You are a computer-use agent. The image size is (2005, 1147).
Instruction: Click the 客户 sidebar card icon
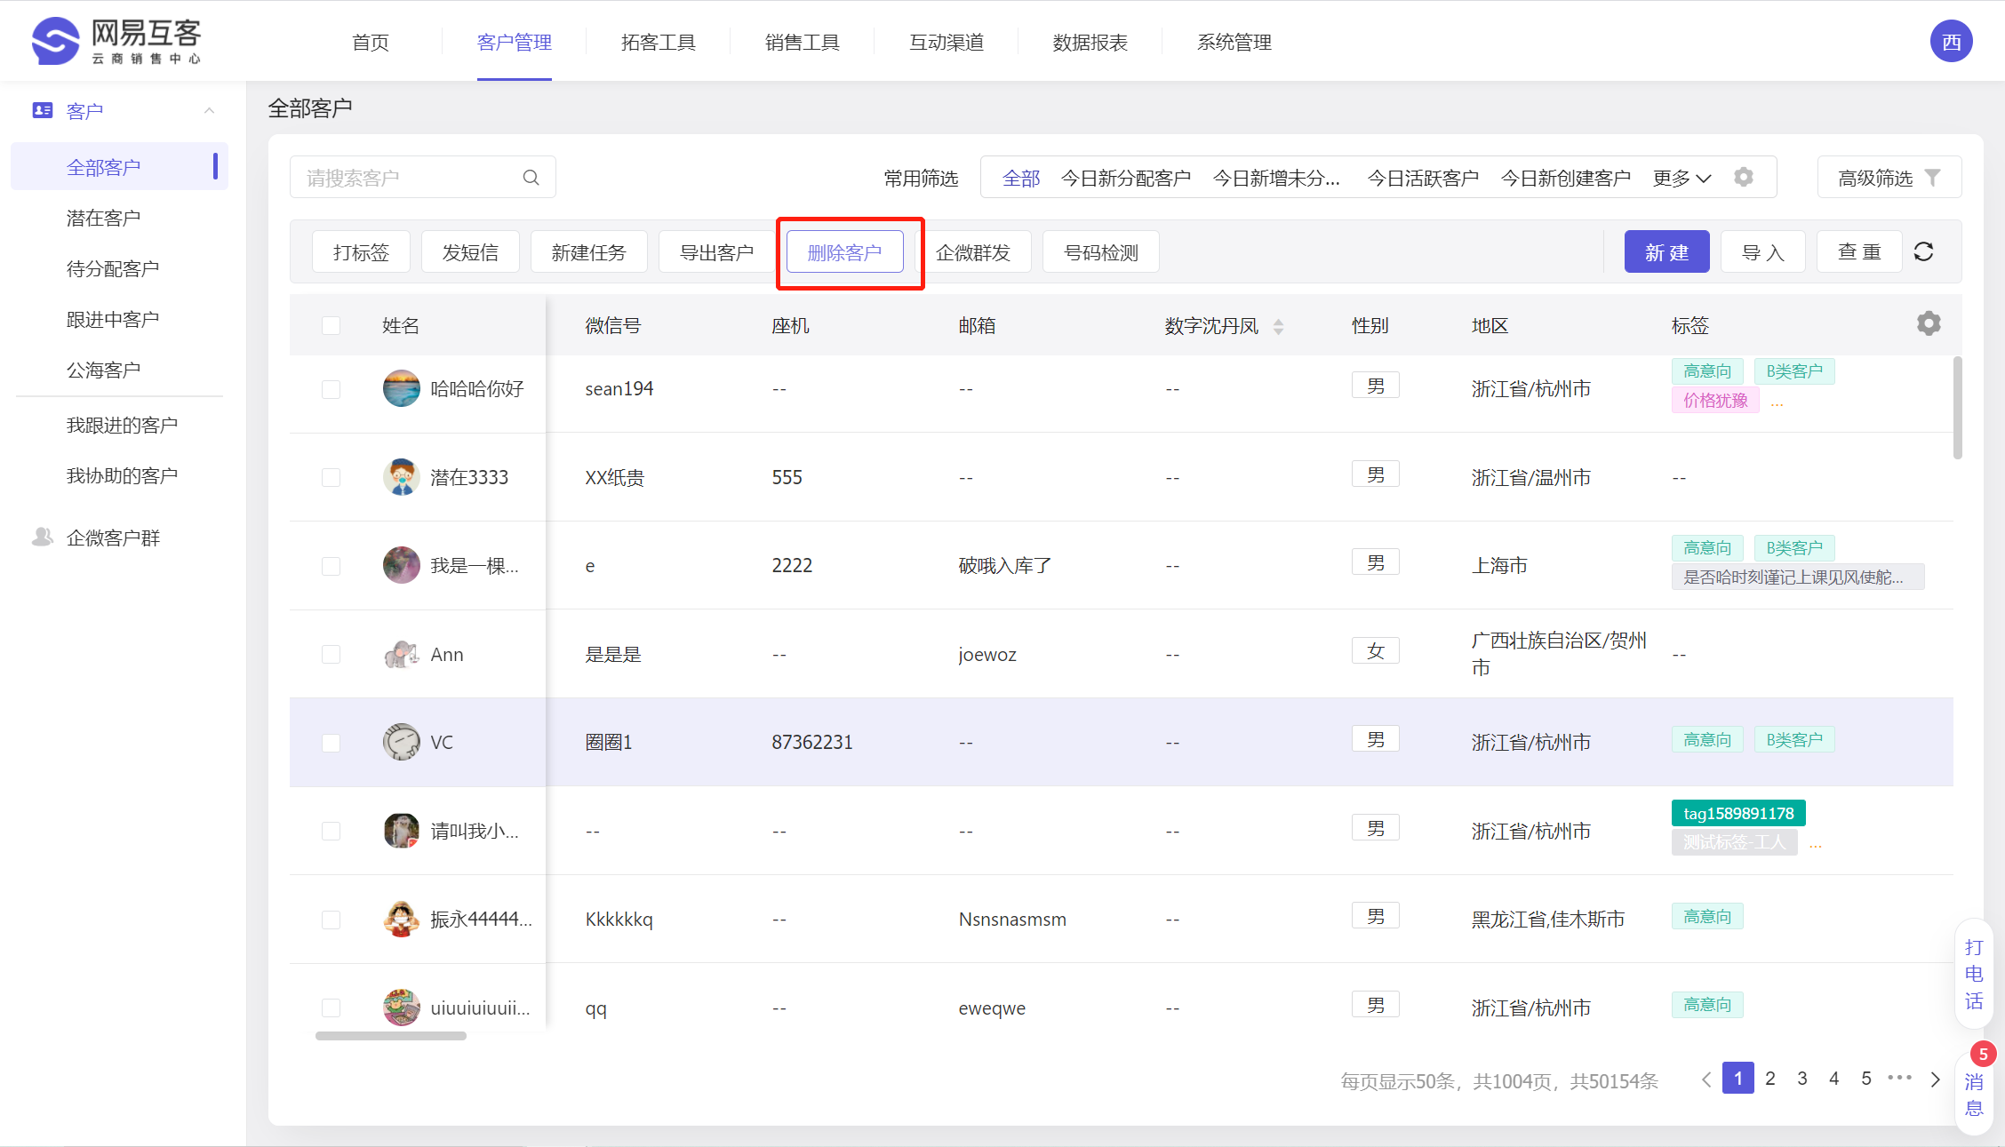pyautogui.click(x=42, y=110)
